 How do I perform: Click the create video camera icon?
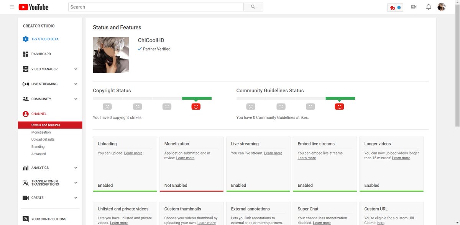[414, 7]
